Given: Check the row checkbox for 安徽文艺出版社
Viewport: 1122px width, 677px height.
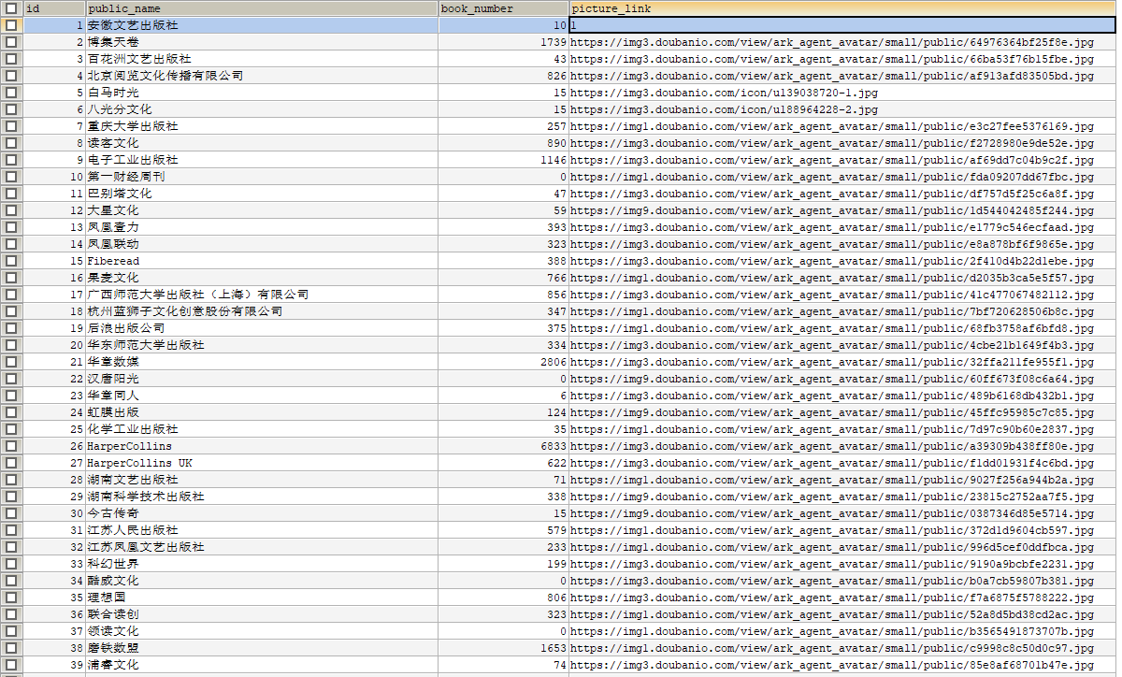Looking at the screenshot, I should click(11, 25).
